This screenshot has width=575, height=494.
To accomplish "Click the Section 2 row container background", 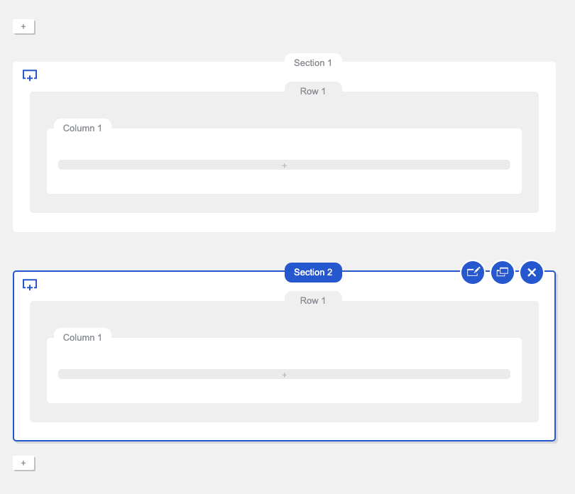I will [284, 413].
